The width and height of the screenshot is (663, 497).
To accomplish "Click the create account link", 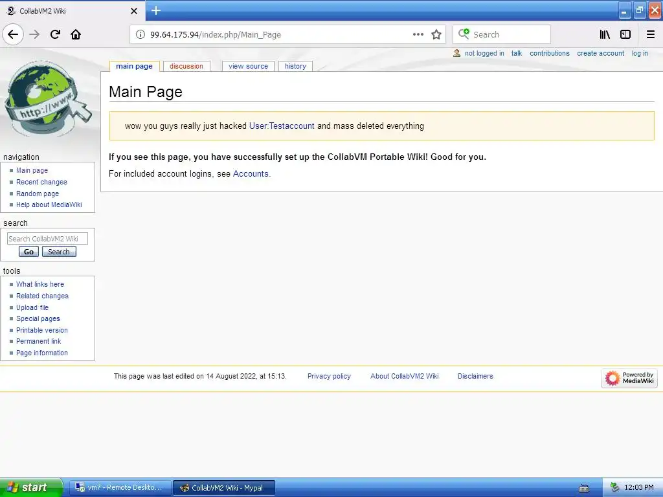I will click(600, 53).
